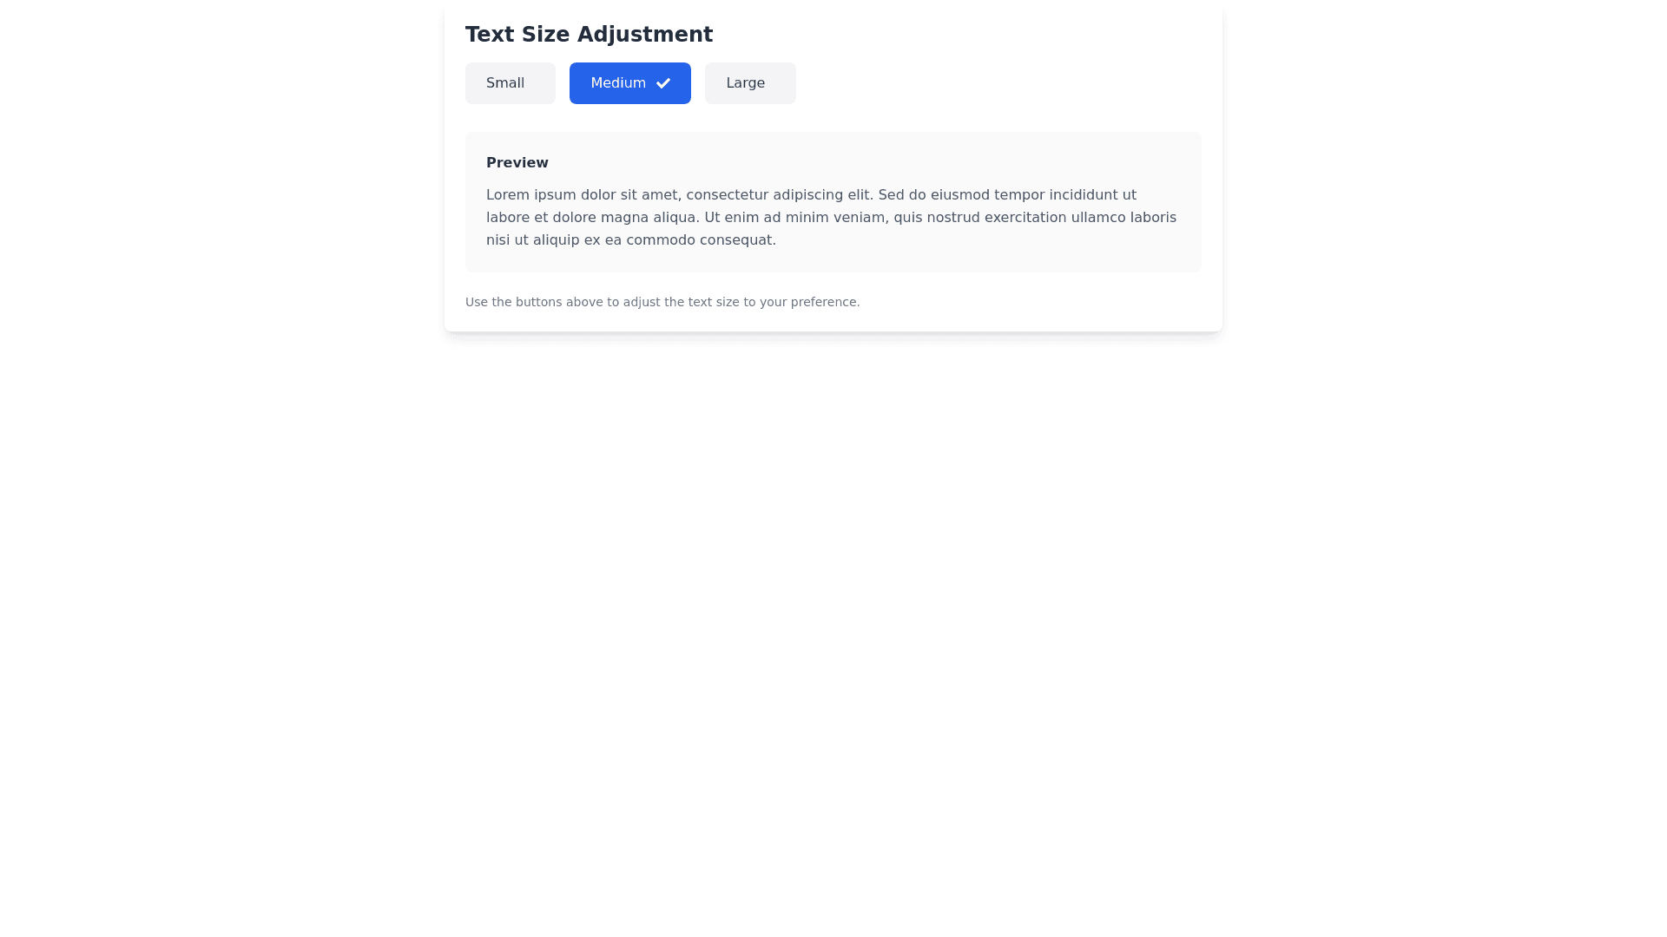1667x937 pixels.
Task: Click the word "Lorem" in preview text
Action: coord(507,195)
